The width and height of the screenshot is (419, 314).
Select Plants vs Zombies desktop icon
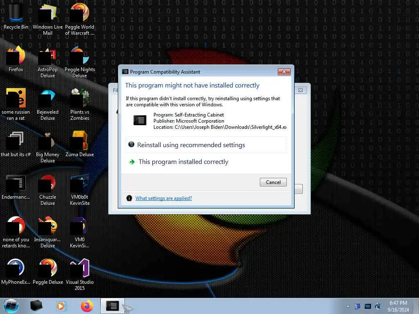[x=80, y=104]
